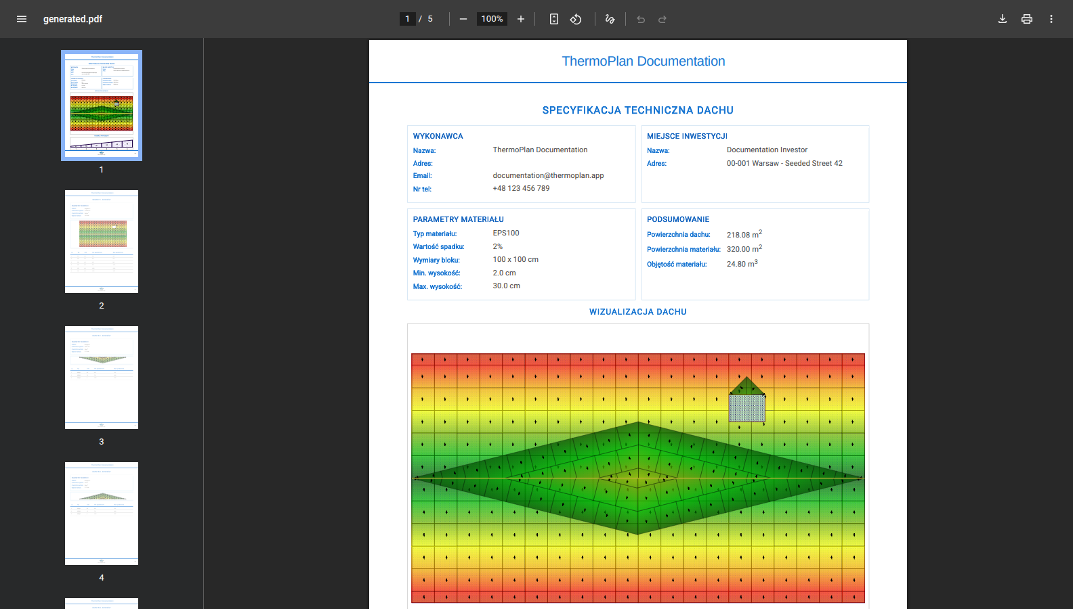Jump to page 3 thumbnail
The width and height of the screenshot is (1073, 609).
point(102,378)
